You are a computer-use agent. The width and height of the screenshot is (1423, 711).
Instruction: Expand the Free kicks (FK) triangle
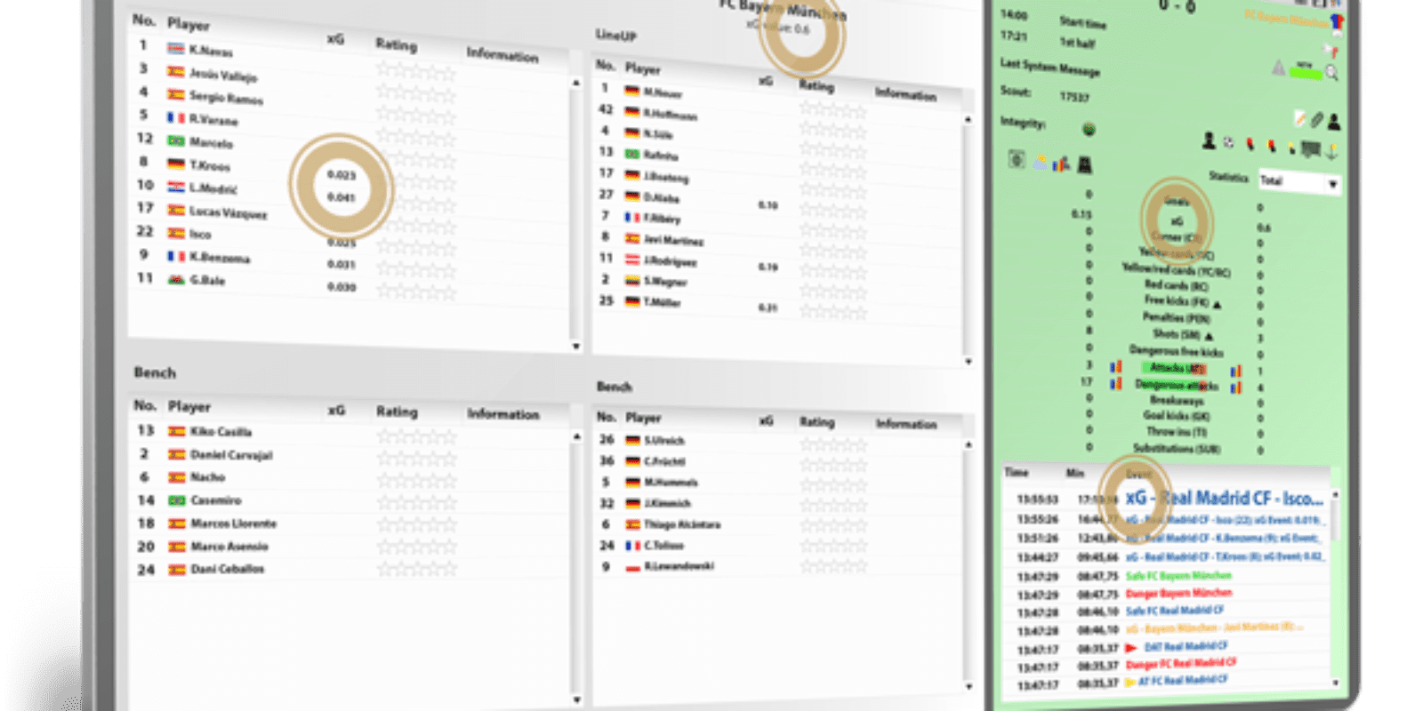1218,304
